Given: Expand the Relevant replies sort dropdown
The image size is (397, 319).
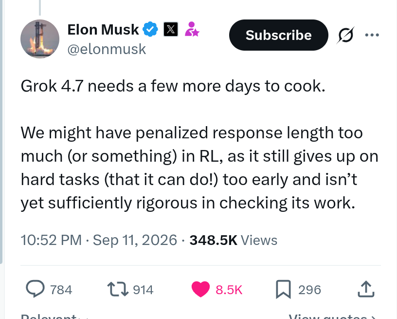Looking at the screenshot, I should (x=54, y=317).
